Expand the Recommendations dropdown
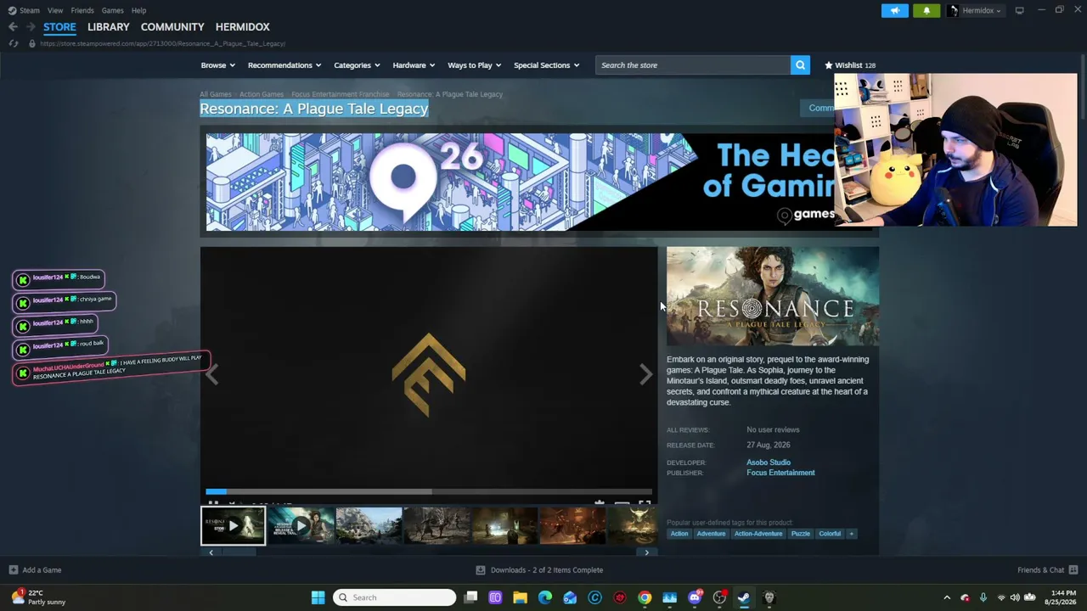This screenshot has height=611, width=1087. [x=284, y=65]
